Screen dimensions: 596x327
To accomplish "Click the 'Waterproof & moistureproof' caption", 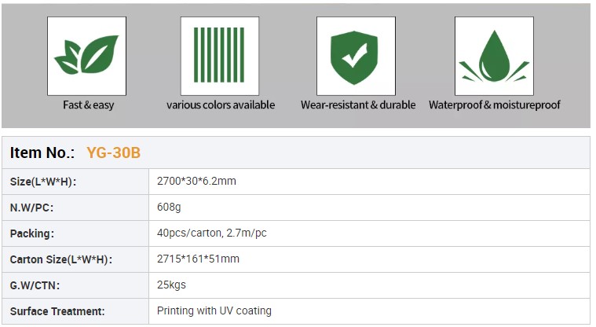I will point(495,105).
